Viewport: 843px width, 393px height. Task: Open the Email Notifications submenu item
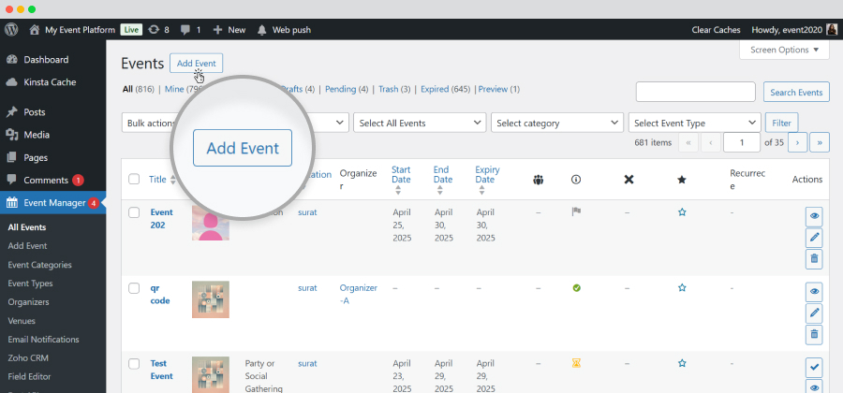(43, 340)
